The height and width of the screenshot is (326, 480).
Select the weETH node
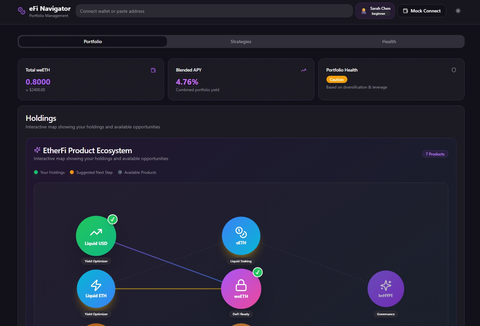[241, 289]
